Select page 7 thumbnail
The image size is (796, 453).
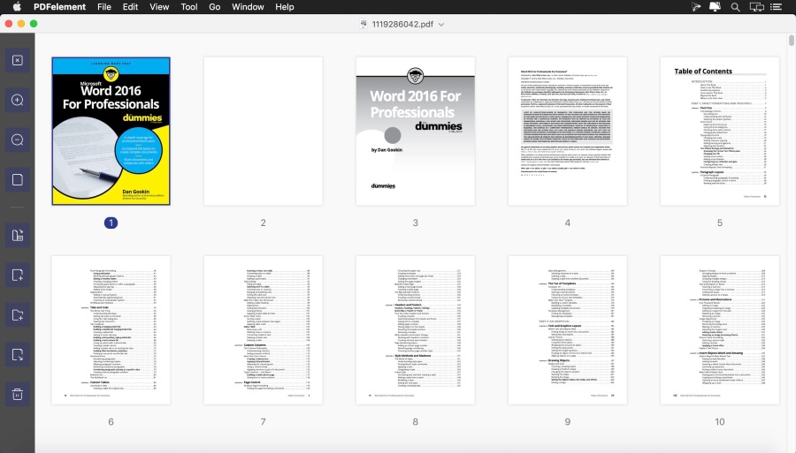[x=263, y=330]
